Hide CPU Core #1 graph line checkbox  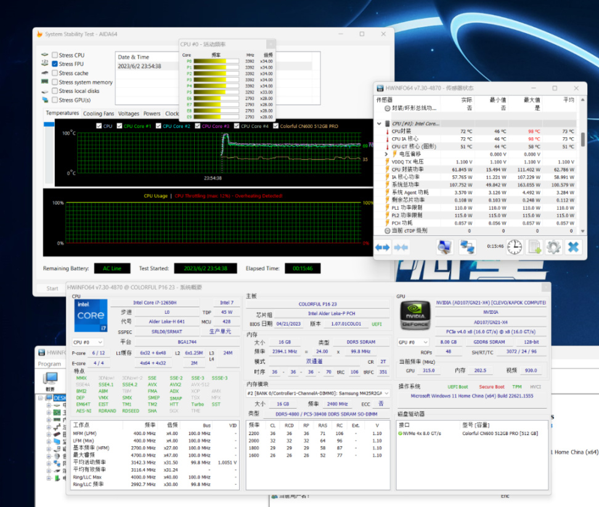pos(119,126)
